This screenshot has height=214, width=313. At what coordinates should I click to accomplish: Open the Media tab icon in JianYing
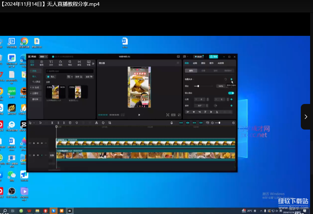(x=32, y=63)
